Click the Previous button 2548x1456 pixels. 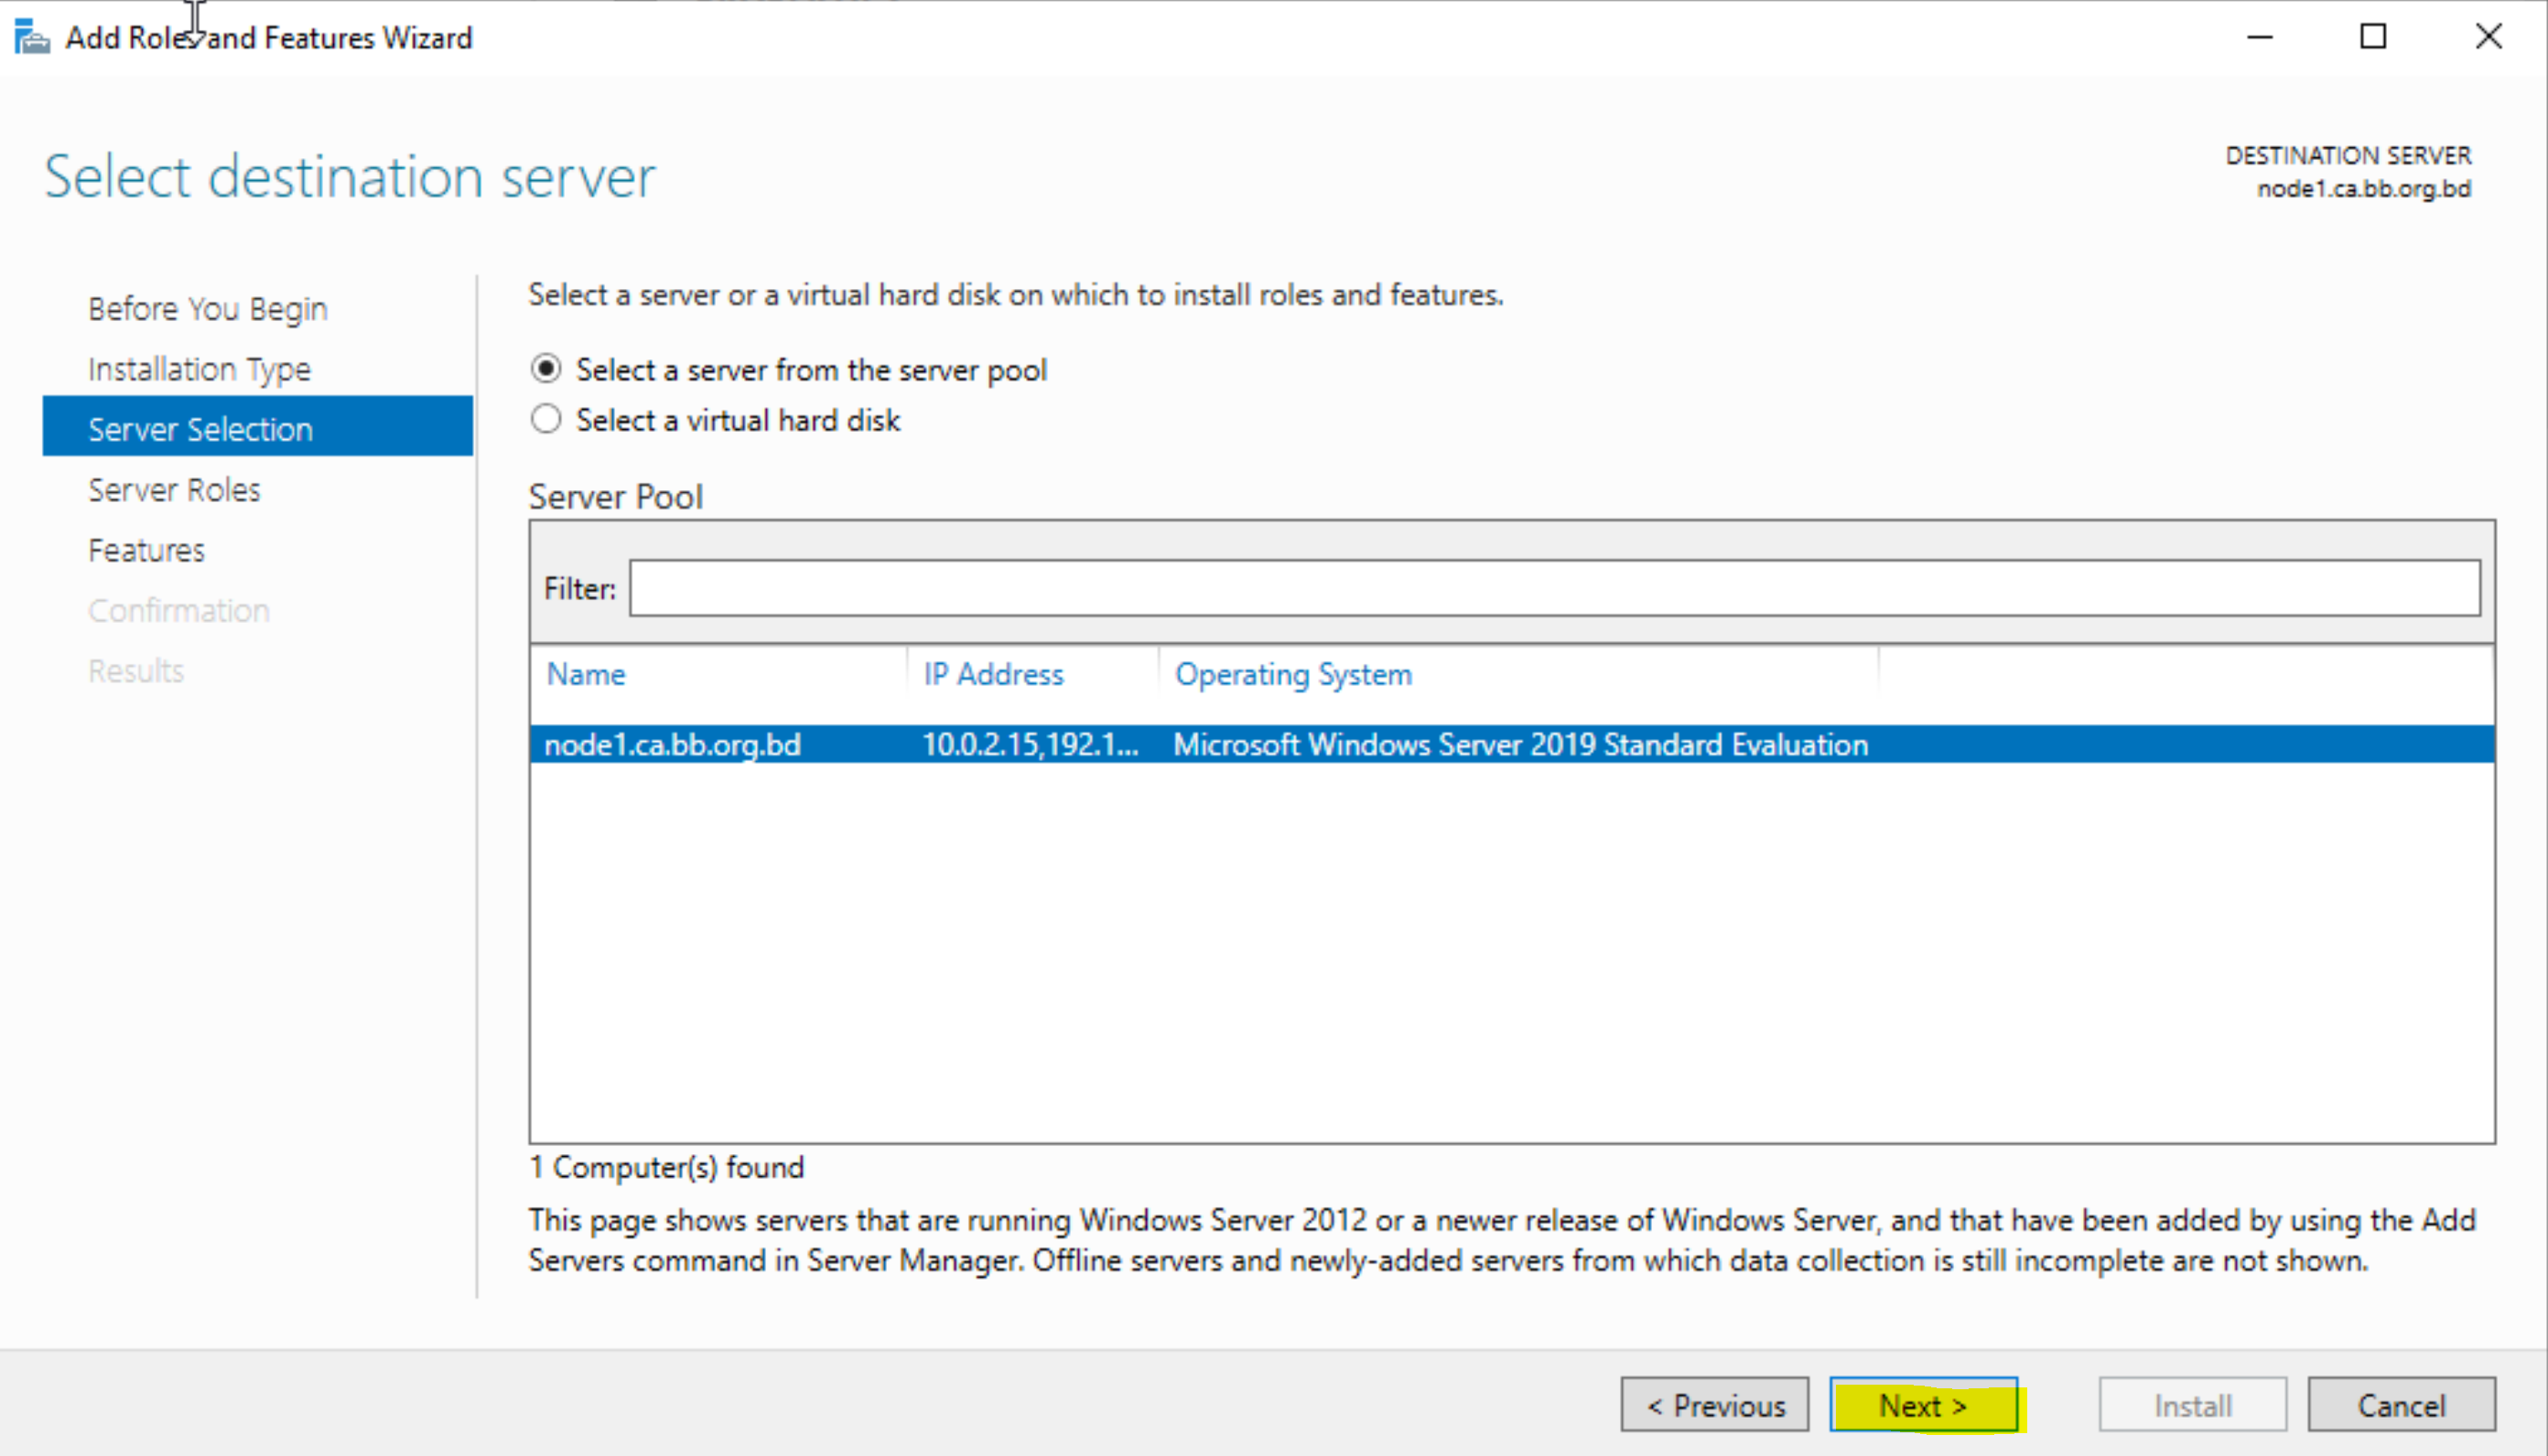[1714, 1405]
